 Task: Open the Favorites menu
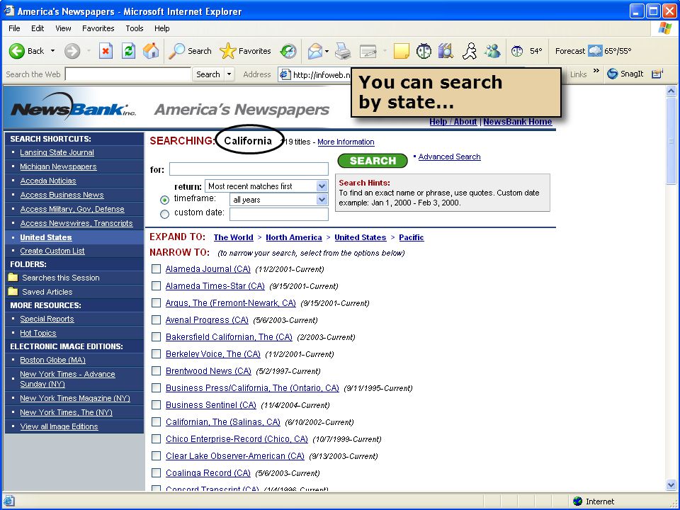(98, 28)
